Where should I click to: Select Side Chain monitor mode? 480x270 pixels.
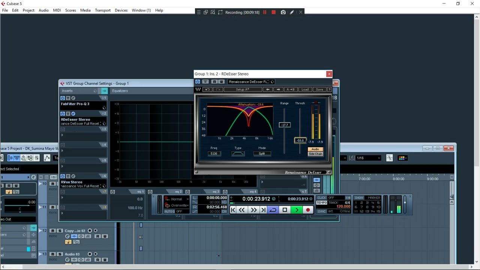(315, 154)
